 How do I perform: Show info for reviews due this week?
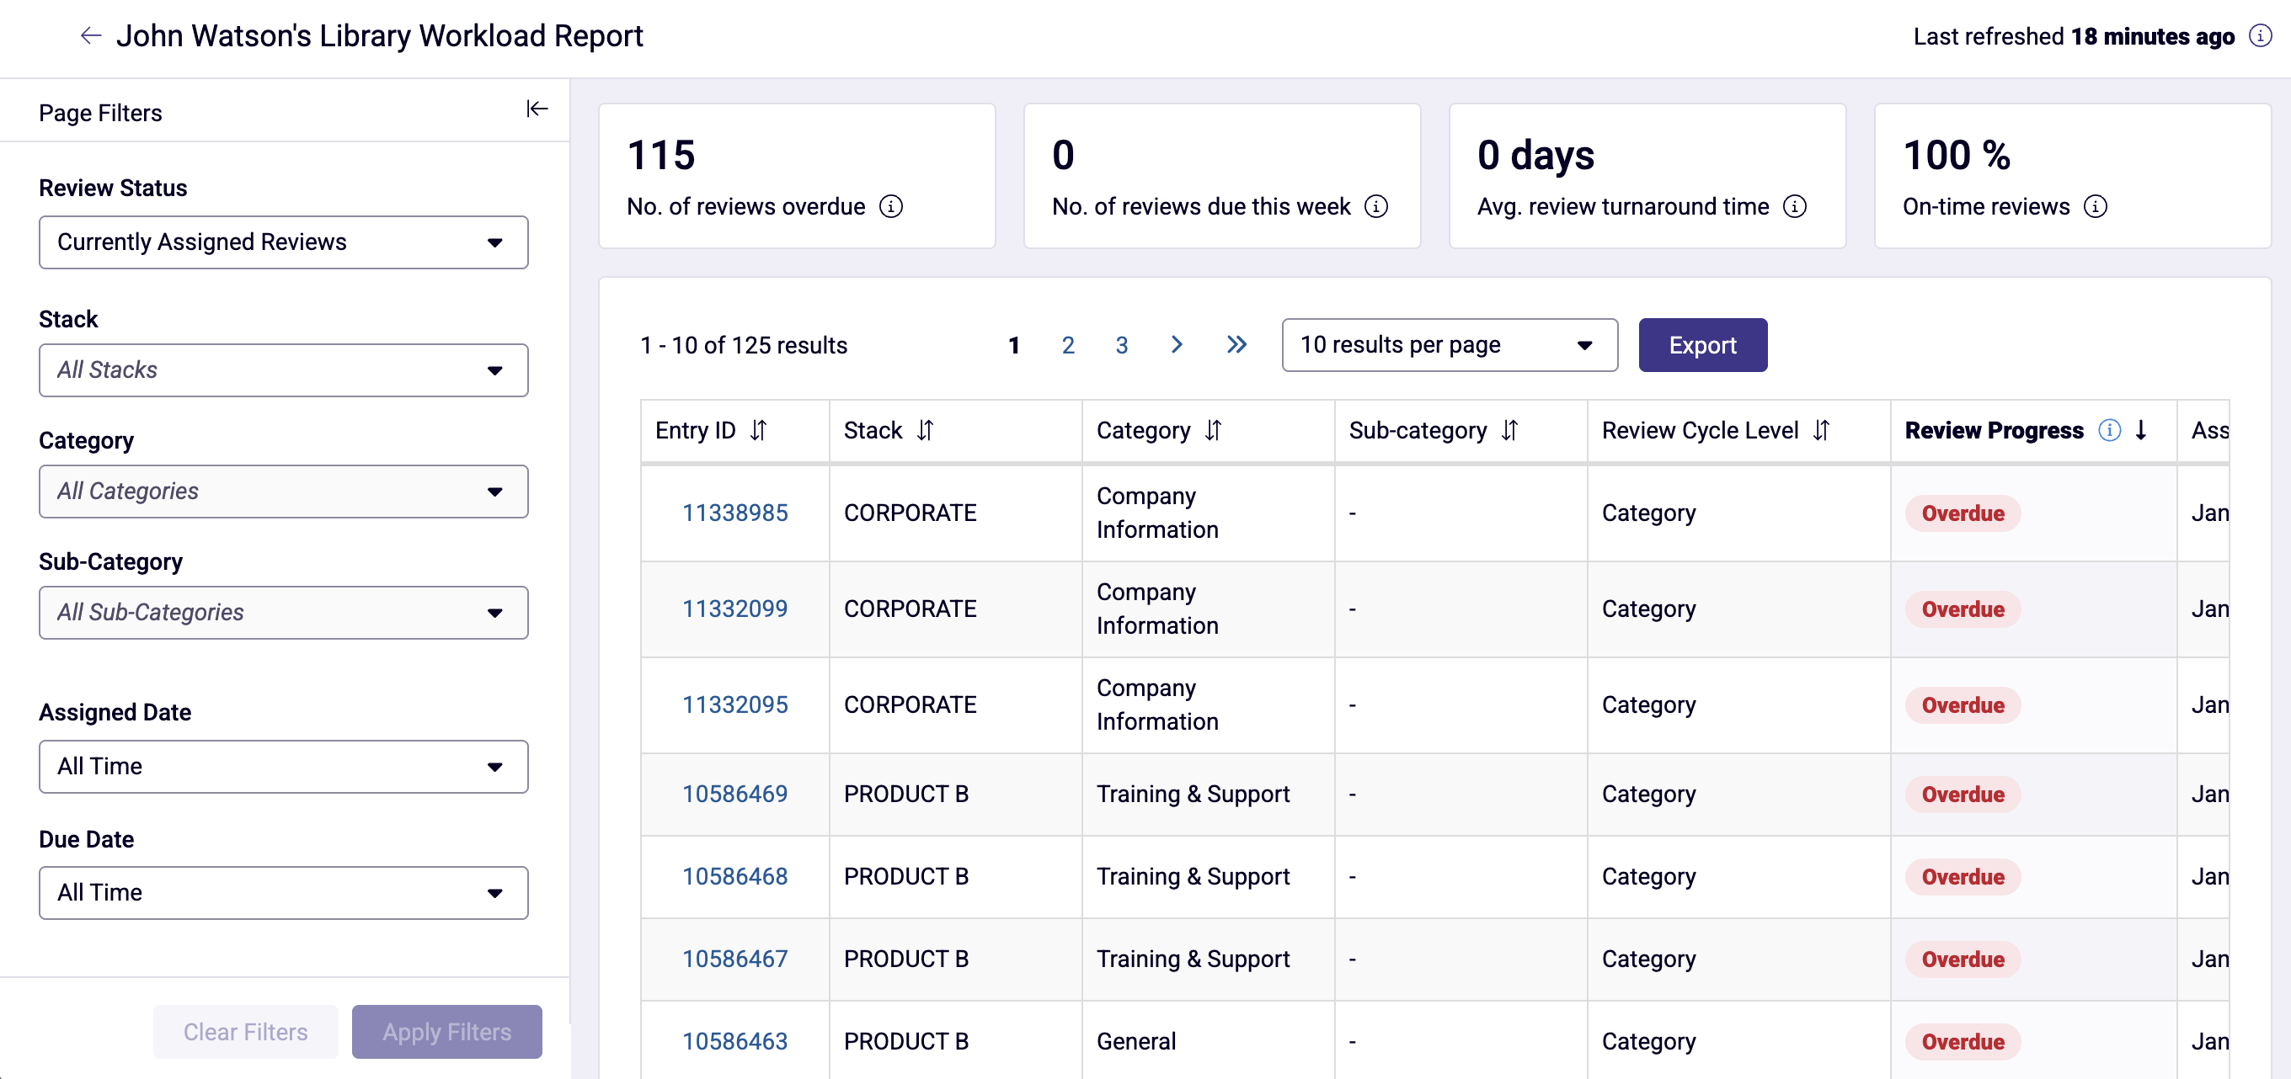1375,206
